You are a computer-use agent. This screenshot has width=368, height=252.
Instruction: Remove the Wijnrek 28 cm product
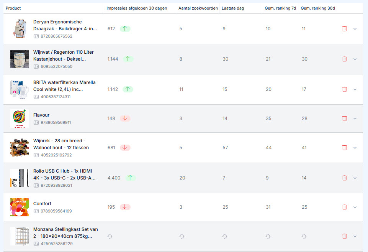click(344, 148)
